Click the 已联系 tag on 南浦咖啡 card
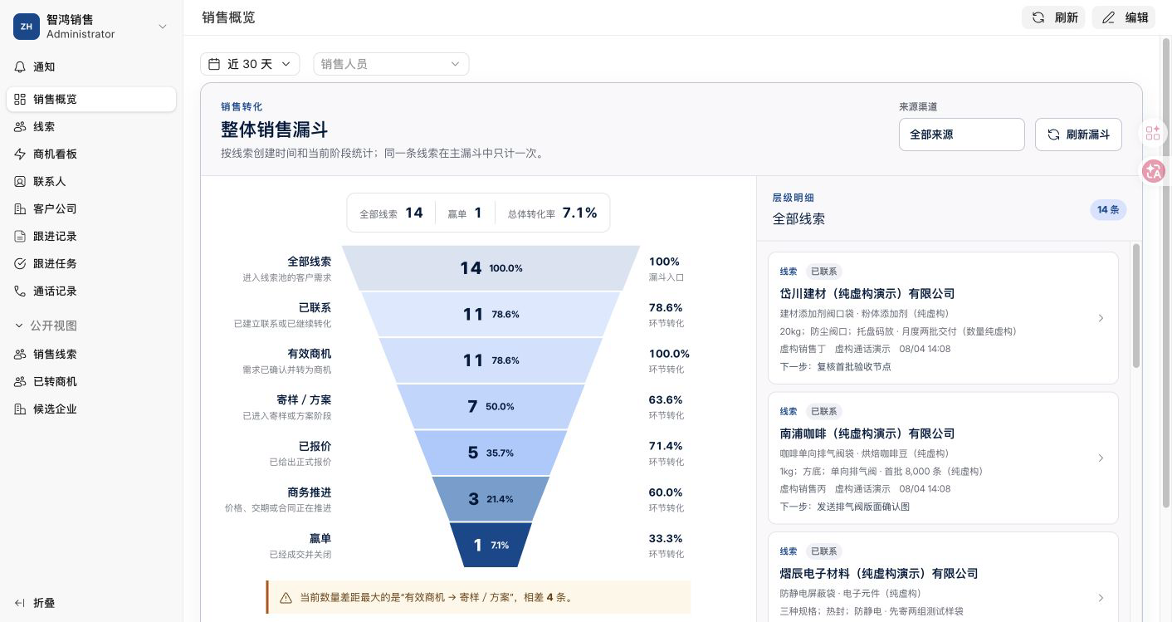This screenshot has width=1172, height=622. [x=823, y=411]
